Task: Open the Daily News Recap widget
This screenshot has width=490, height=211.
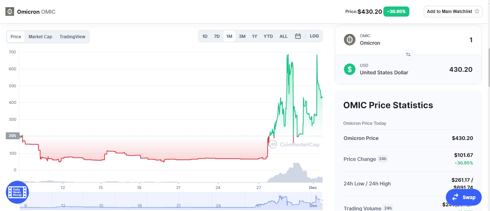Action: [17, 192]
